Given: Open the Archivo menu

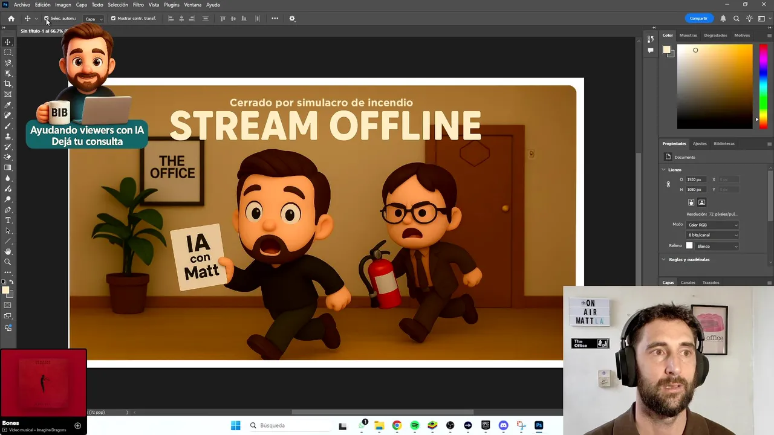Looking at the screenshot, I should point(22,5).
